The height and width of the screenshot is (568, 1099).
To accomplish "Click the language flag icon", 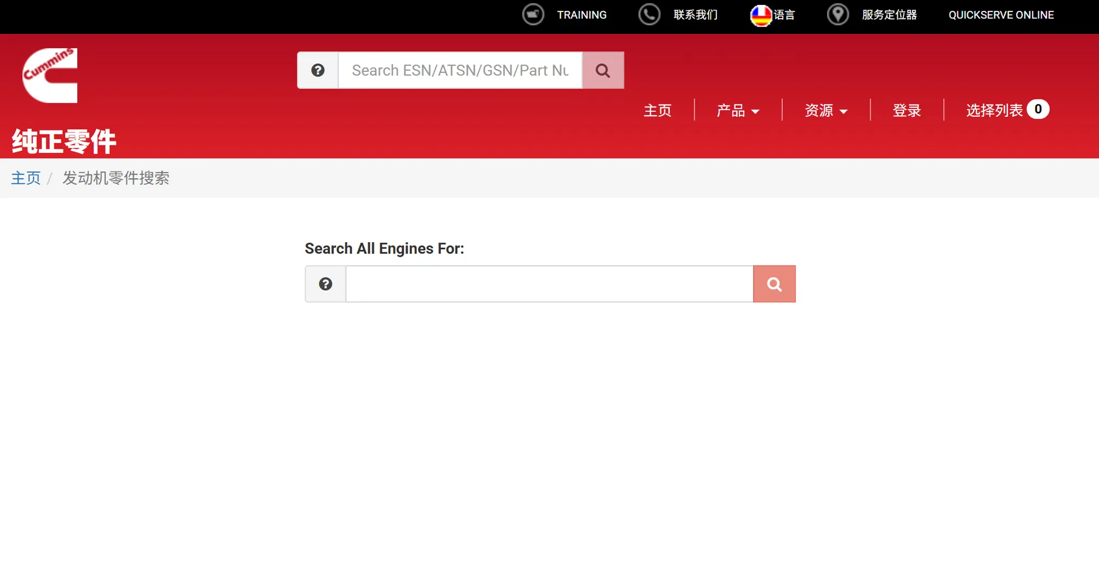I will (760, 15).
